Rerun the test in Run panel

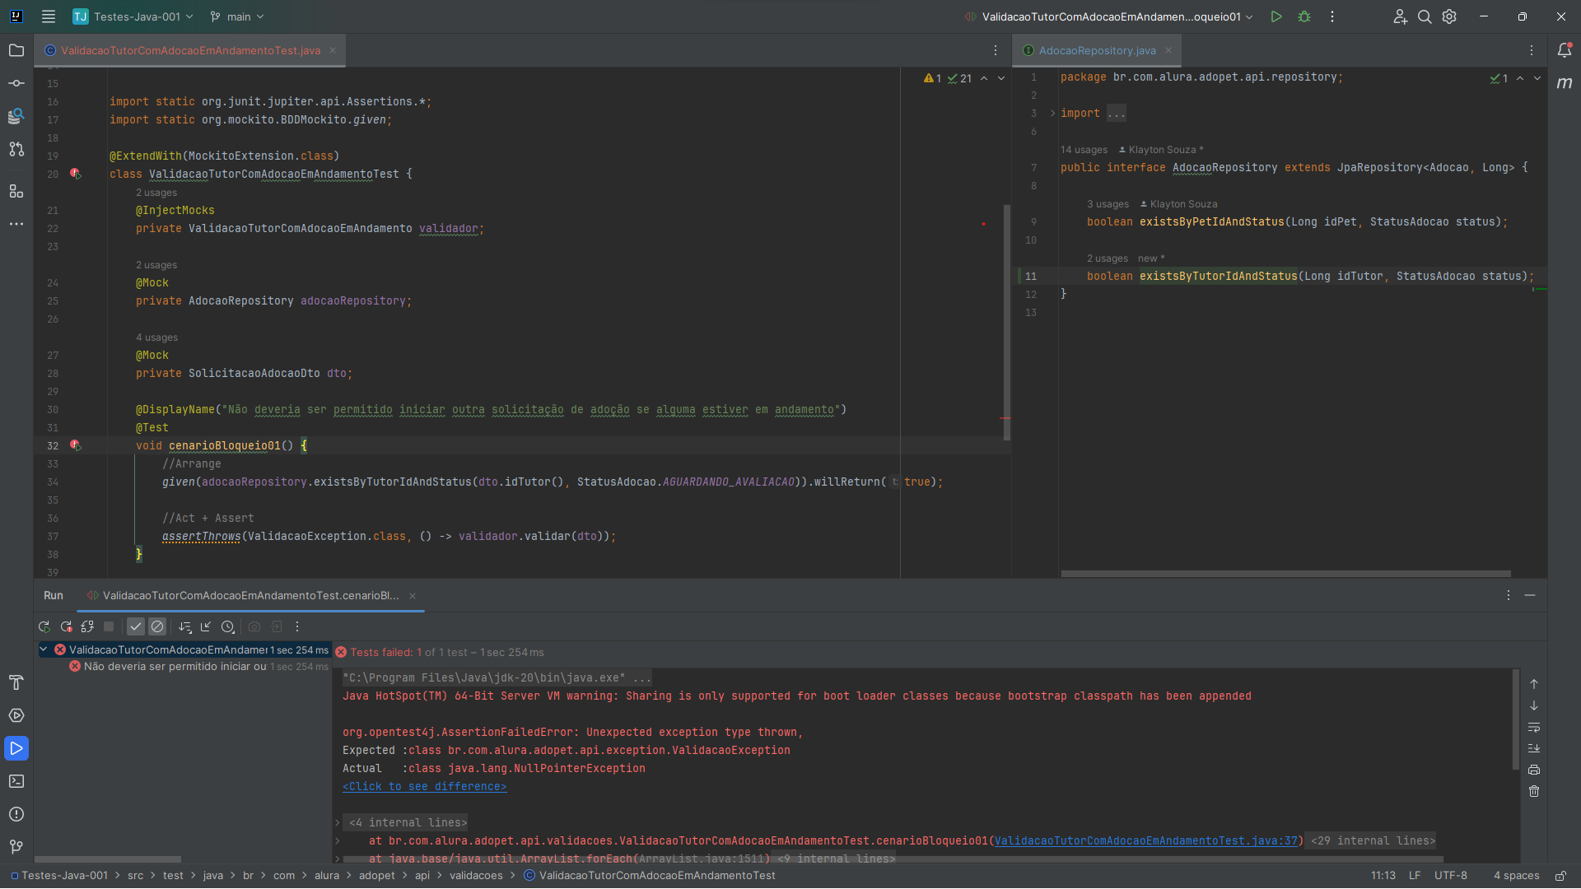point(44,627)
